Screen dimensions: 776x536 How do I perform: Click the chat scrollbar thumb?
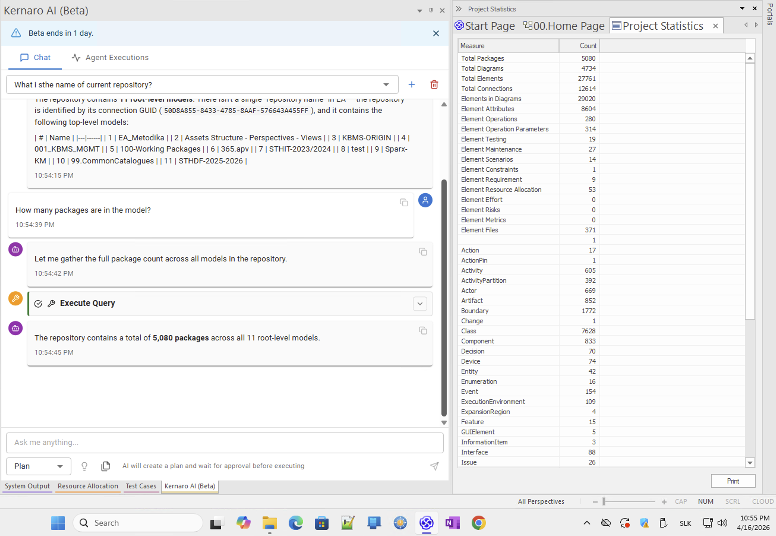pos(444,298)
